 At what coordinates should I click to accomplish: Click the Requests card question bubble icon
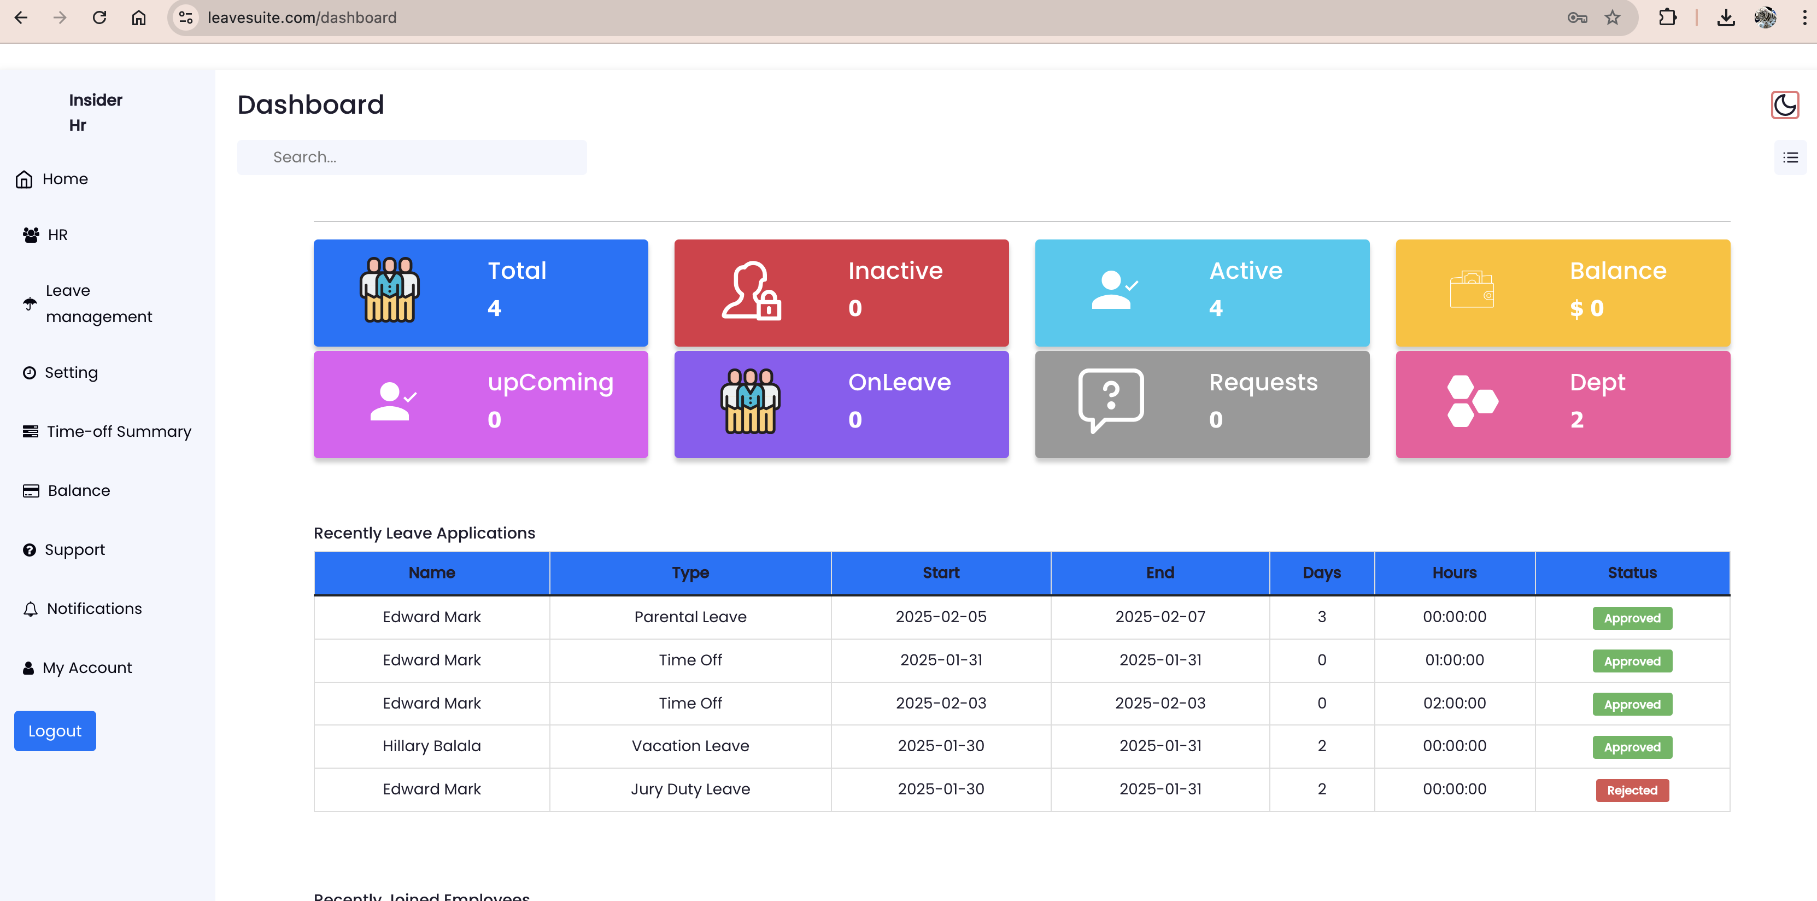pyautogui.click(x=1111, y=400)
